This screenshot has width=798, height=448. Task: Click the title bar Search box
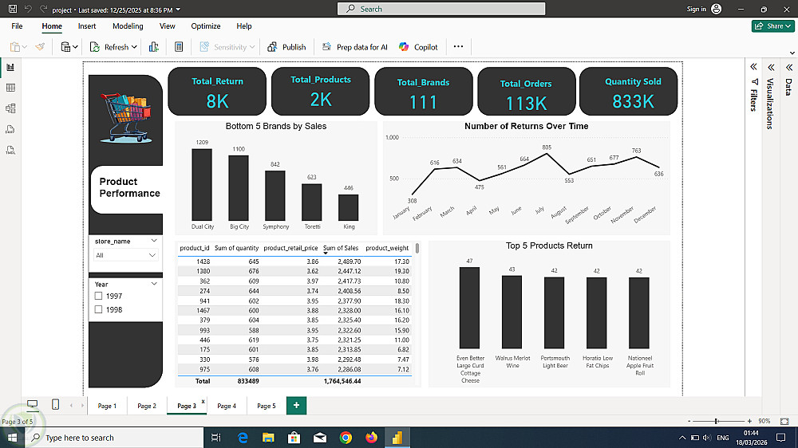pos(441,9)
